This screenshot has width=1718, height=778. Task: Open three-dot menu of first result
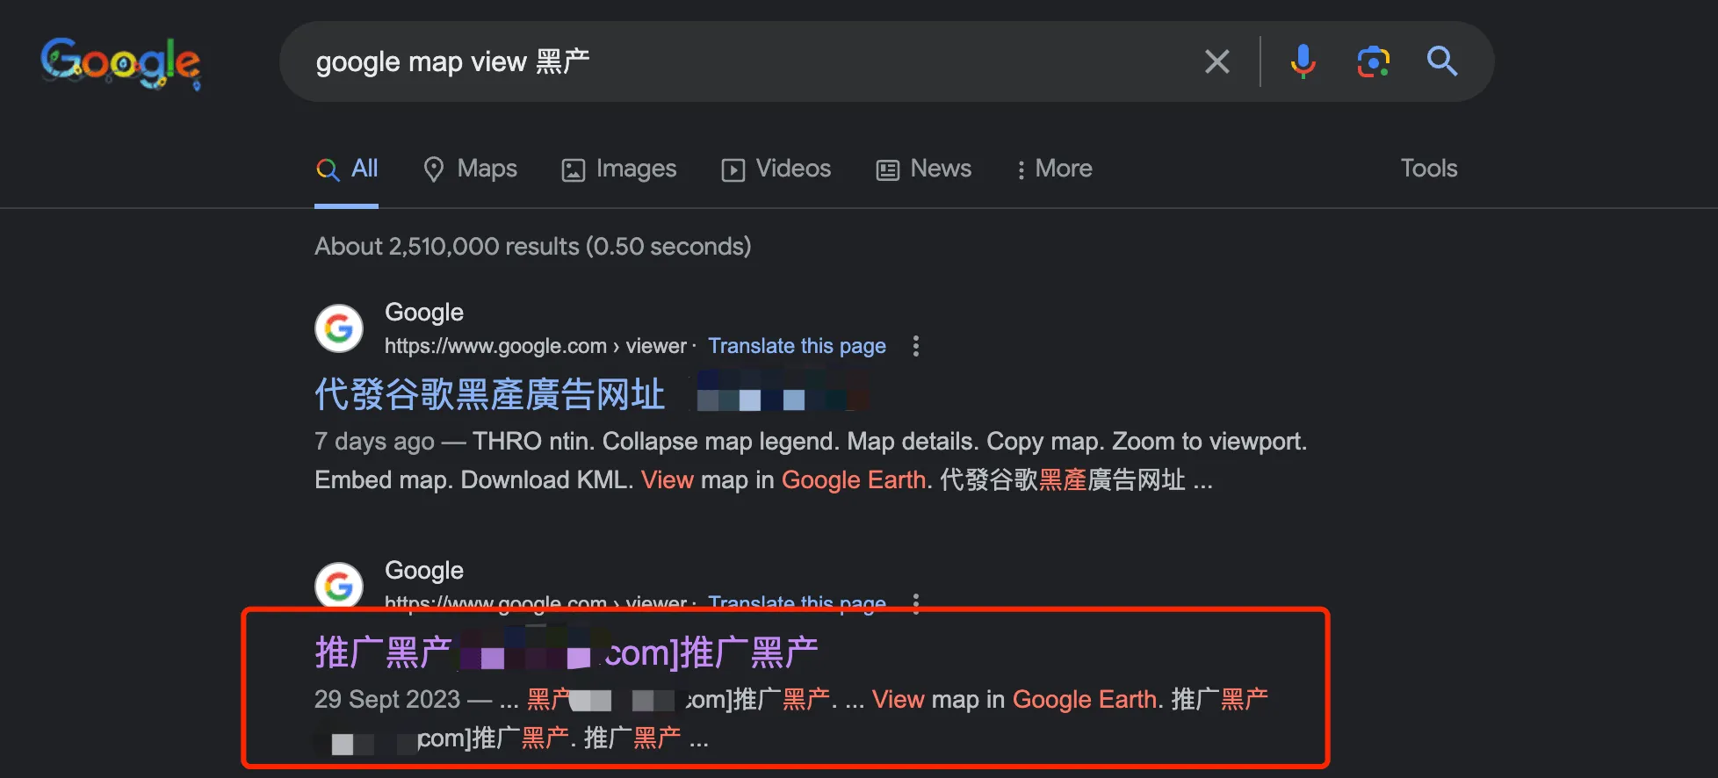(x=916, y=346)
